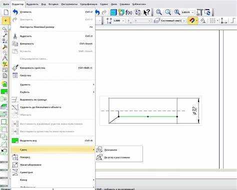Toggle the magnet snapping button

(191, 21)
